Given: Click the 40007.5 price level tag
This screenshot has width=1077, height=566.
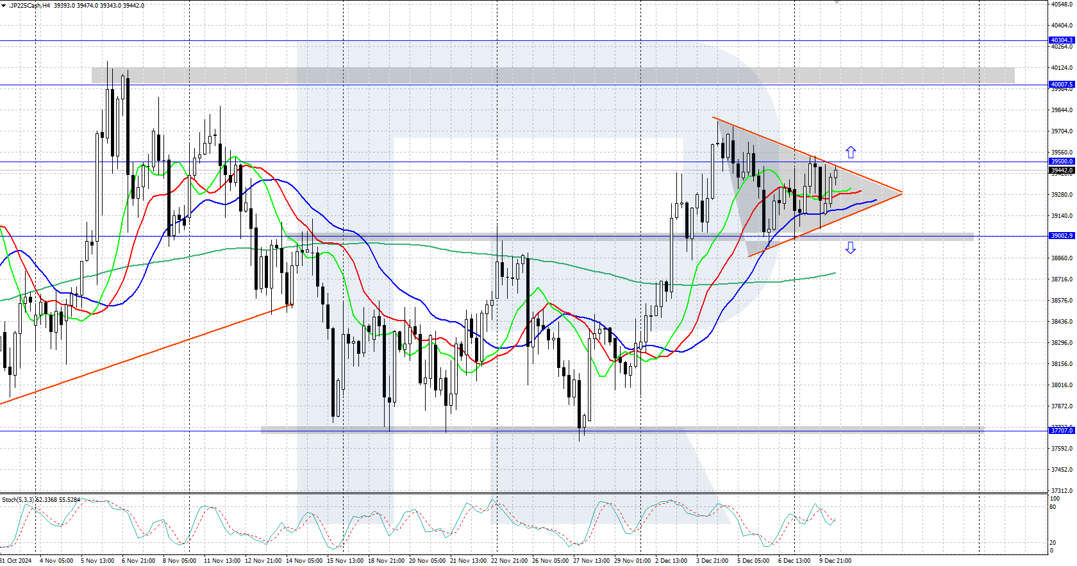Looking at the screenshot, I should pyautogui.click(x=1062, y=85).
